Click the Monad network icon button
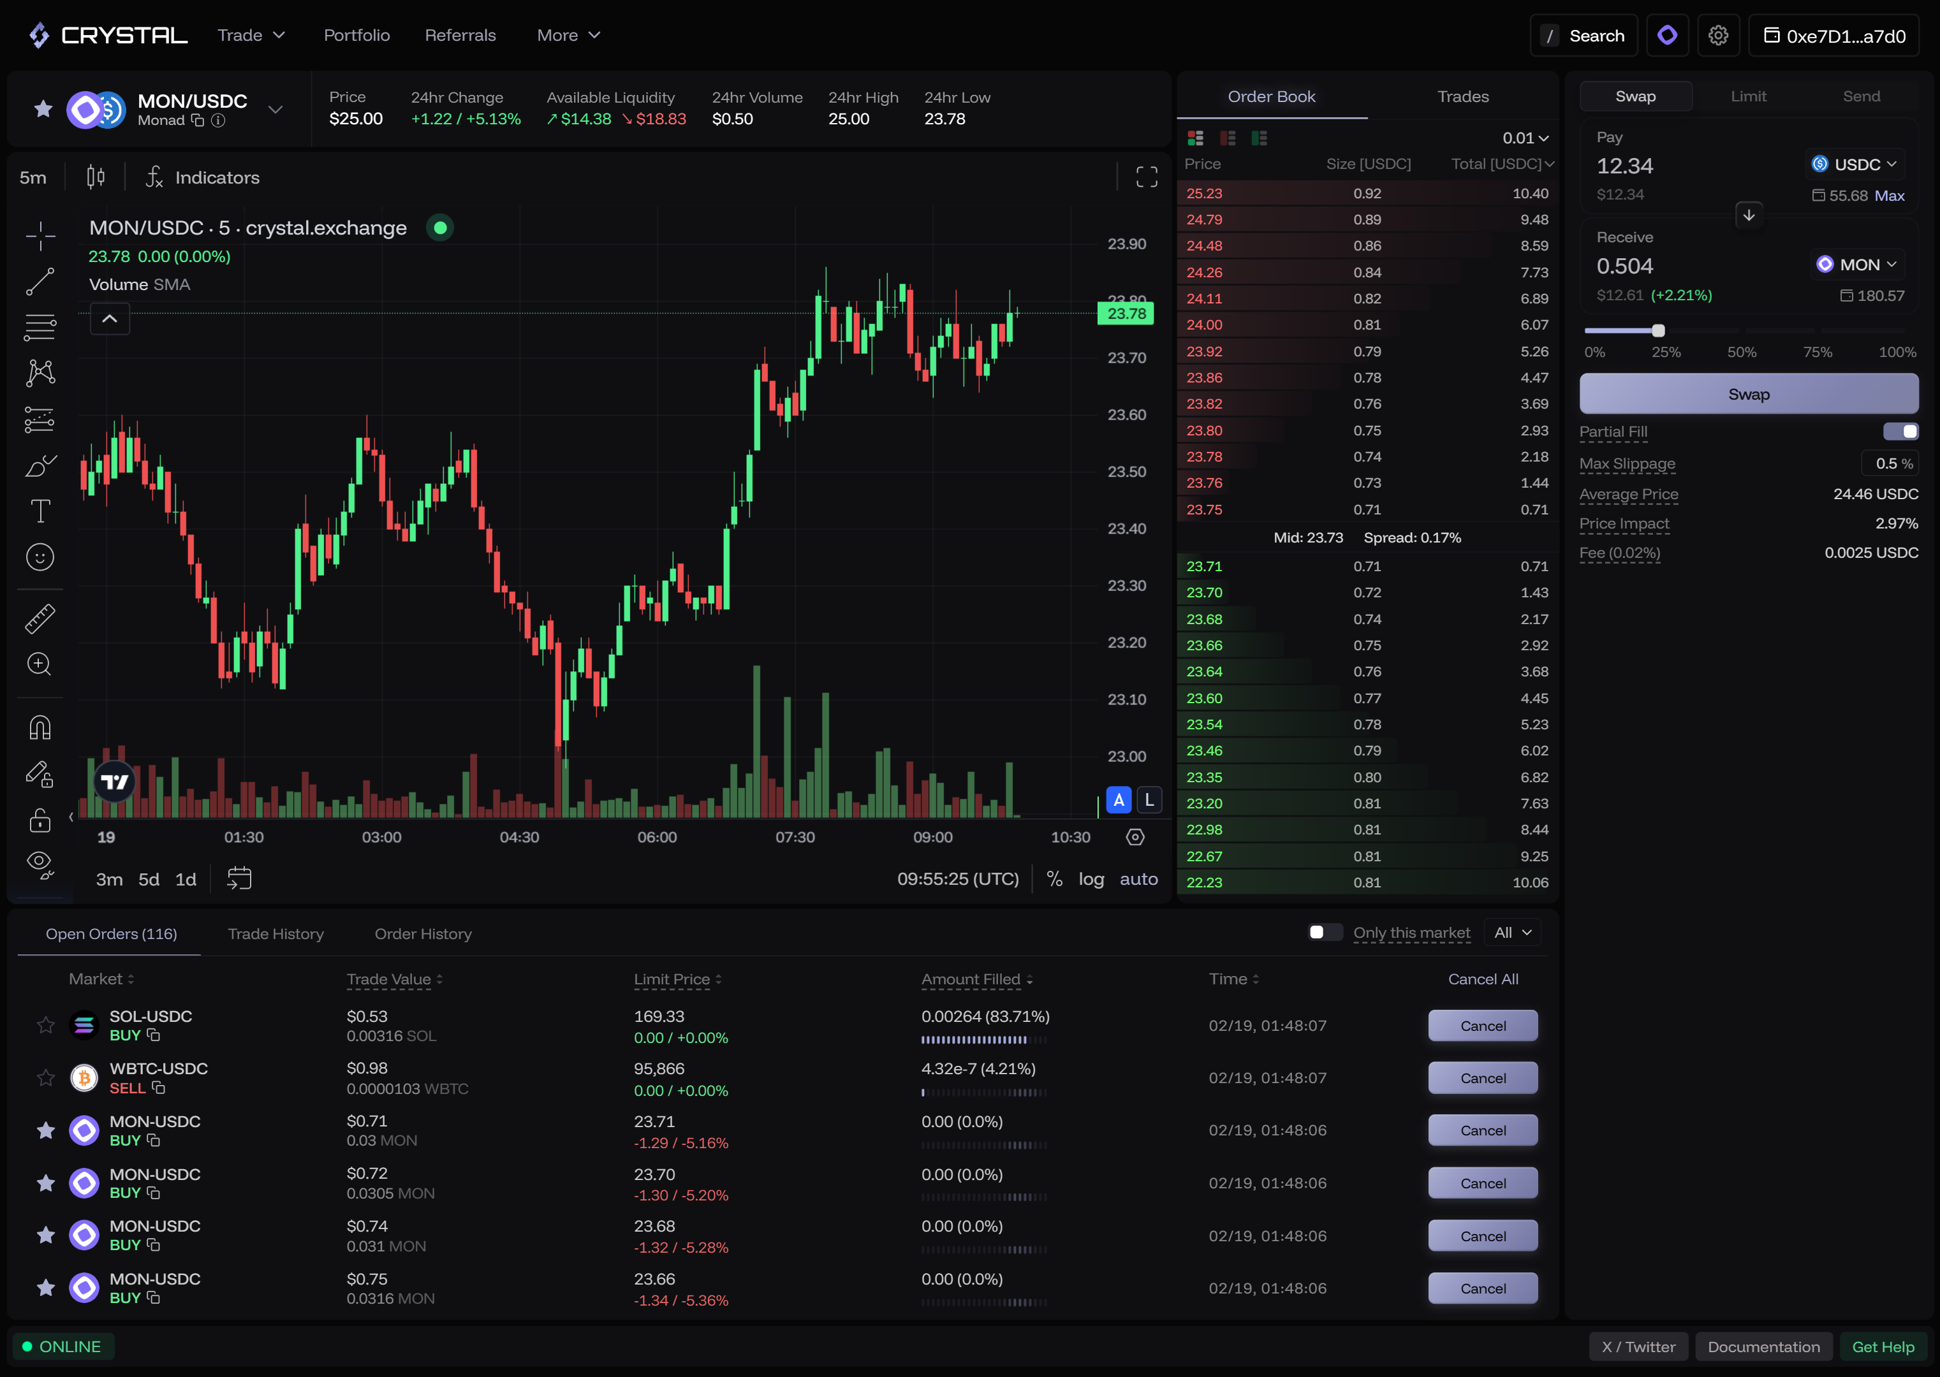The height and width of the screenshot is (1377, 1940). click(1667, 36)
